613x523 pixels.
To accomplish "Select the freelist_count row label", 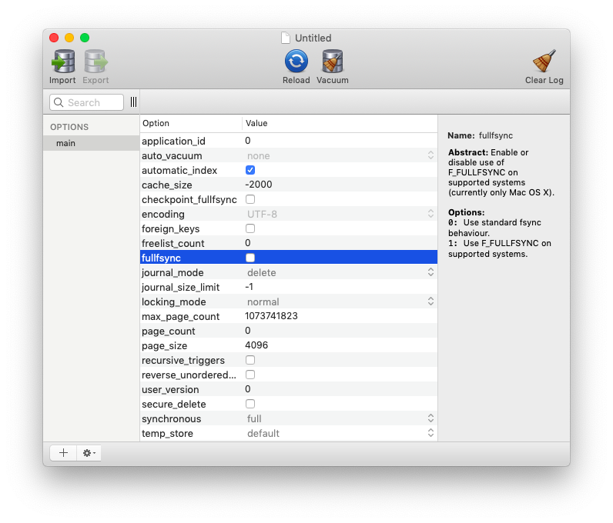I will pos(173,243).
